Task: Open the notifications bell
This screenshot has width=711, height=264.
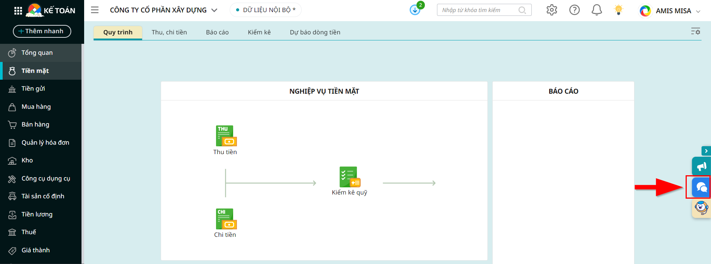Action: (597, 10)
